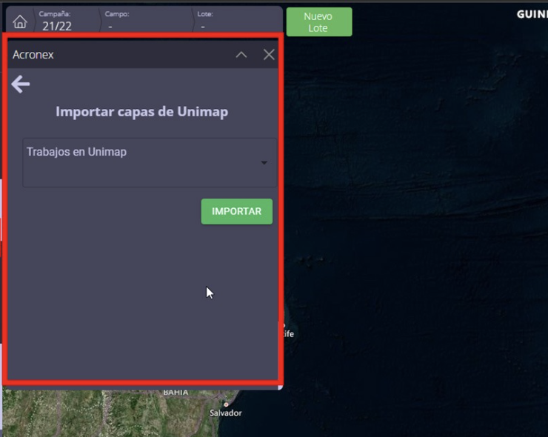Click the Nuevo Lote button
Screen dimensions: 548x437
(319, 21)
